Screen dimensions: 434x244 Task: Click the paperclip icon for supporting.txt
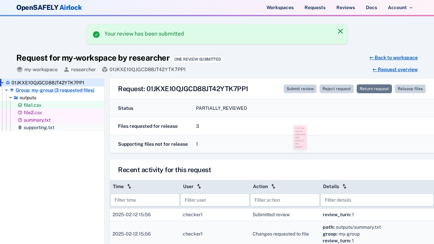(x=20, y=127)
